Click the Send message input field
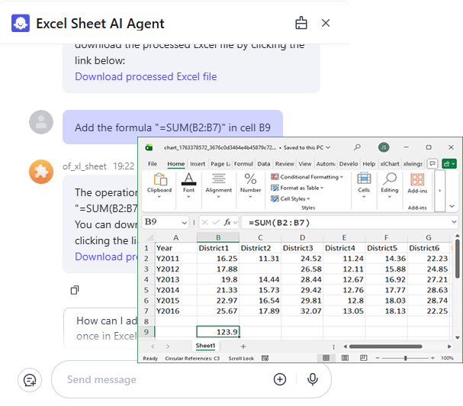 (166, 379)
